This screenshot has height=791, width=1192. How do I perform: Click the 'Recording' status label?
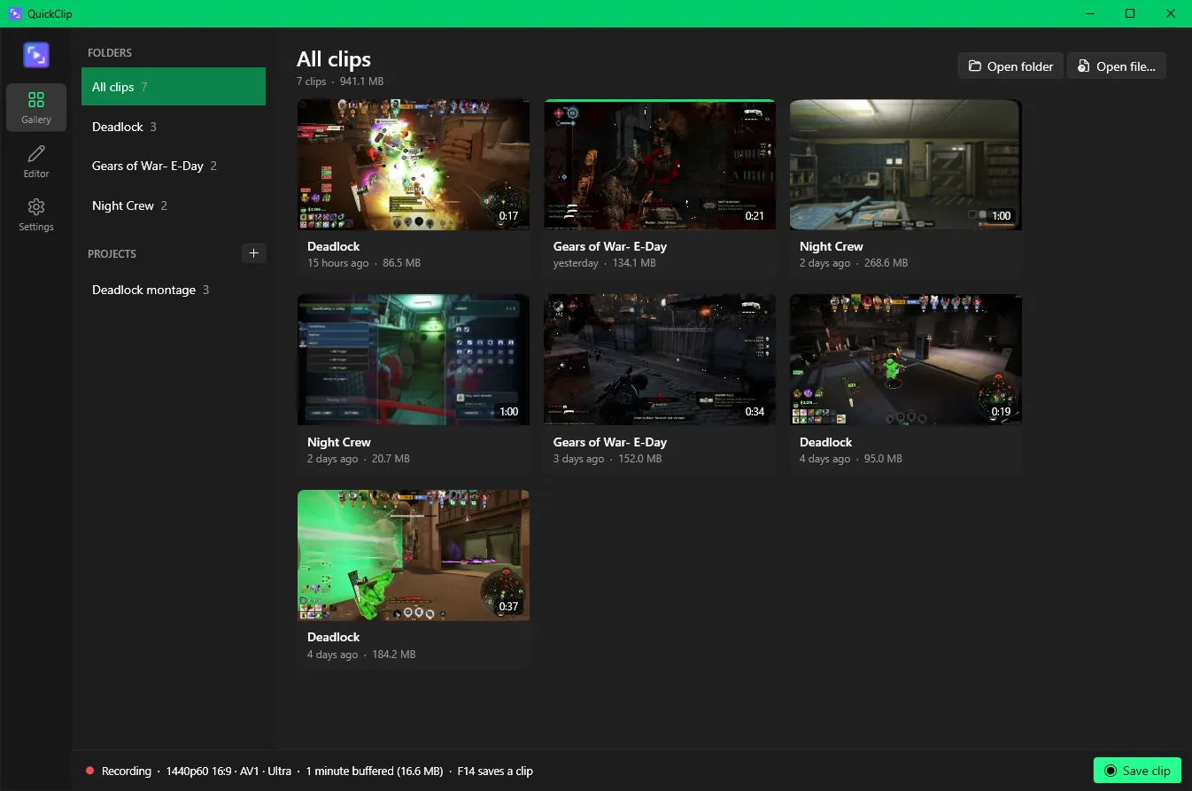click(x=127, y=771)
